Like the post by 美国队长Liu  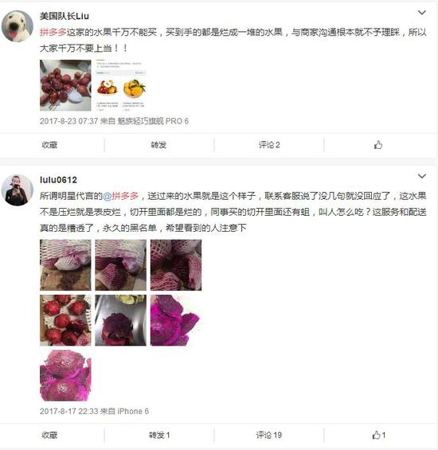click(x=378, y=145)
